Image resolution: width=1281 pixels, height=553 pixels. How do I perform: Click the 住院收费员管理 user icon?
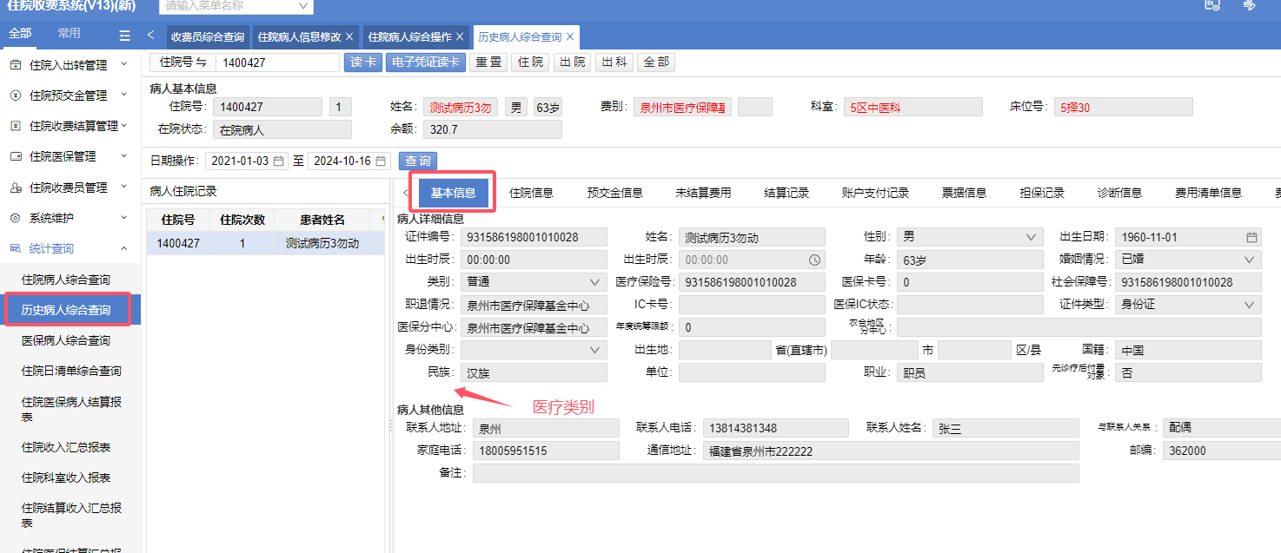pos(16,188)
